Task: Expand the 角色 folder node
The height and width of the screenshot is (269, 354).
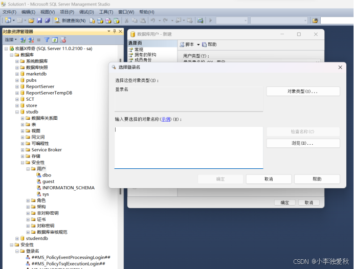Action: point(28,200)
